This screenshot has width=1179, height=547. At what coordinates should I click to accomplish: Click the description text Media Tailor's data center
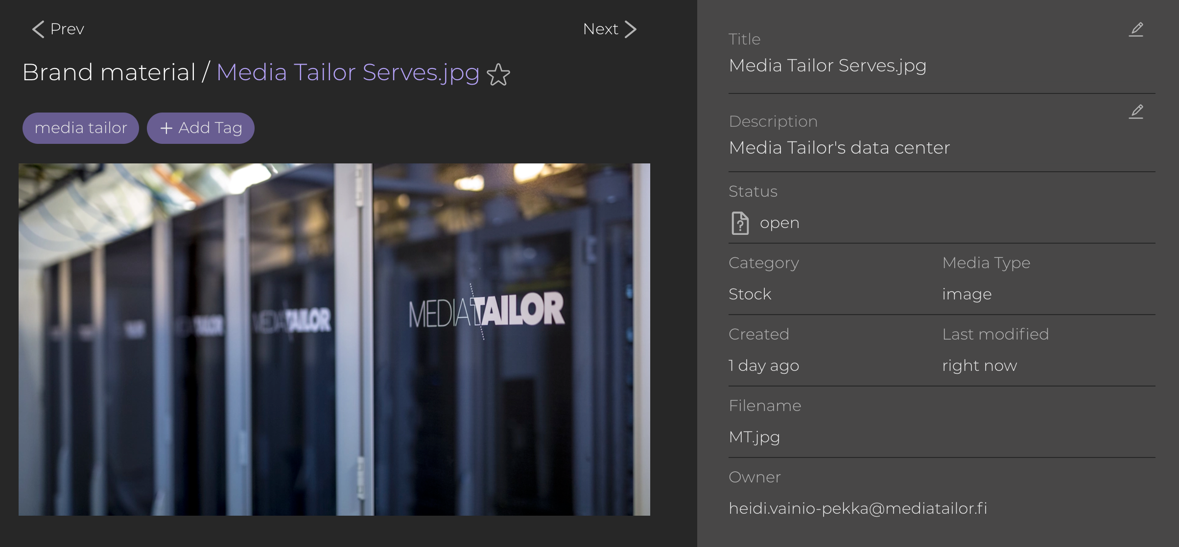click(839, 148)
